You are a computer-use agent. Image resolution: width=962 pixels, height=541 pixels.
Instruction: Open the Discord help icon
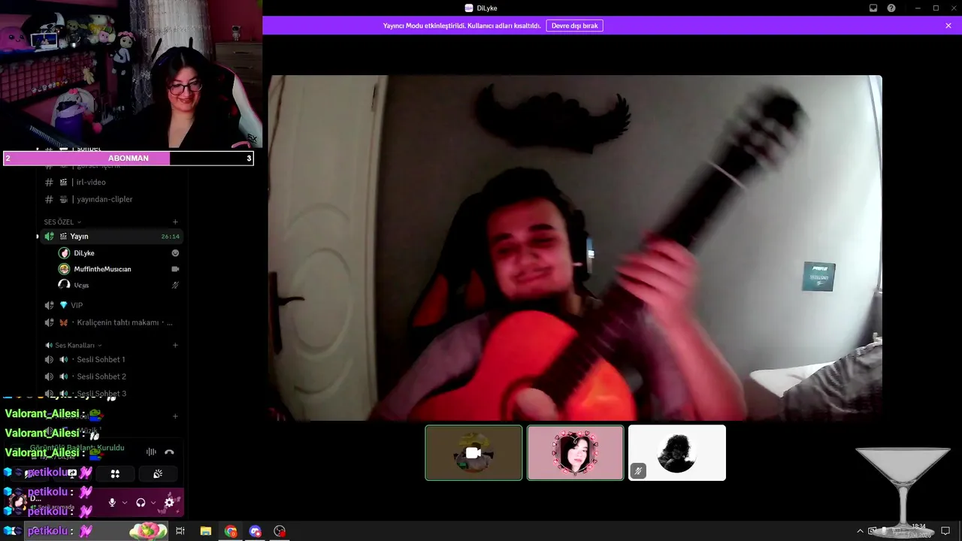[891, 8]
